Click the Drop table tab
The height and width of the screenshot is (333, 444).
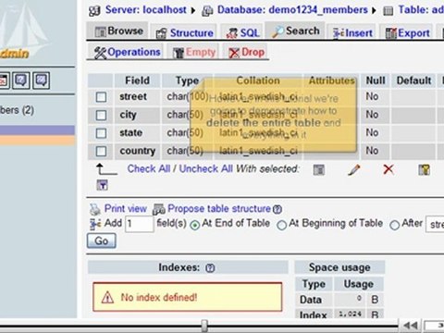pos(246,52)
